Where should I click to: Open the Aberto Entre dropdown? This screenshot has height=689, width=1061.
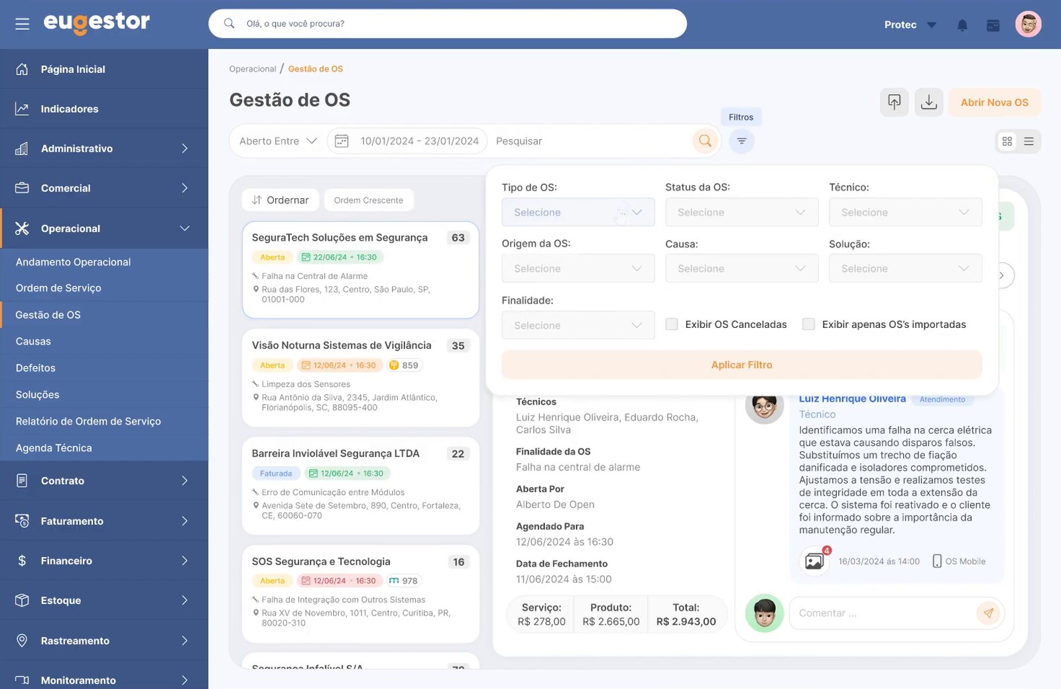point(278,140)
